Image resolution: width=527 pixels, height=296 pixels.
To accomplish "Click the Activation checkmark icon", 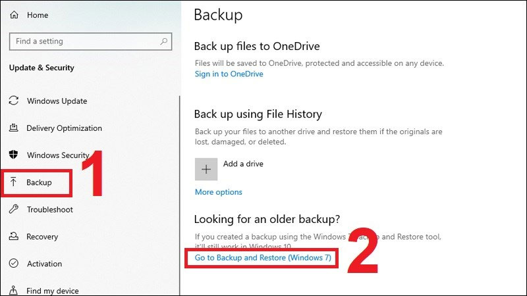I will pyautogui.click(x=13, y=264).
